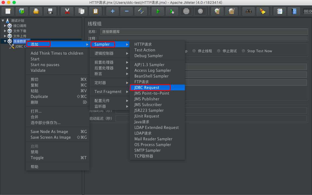Click the 接口调用 thread group gear icon
The height and width of the screenshot is (195, 312).
[x=10, y=26]
